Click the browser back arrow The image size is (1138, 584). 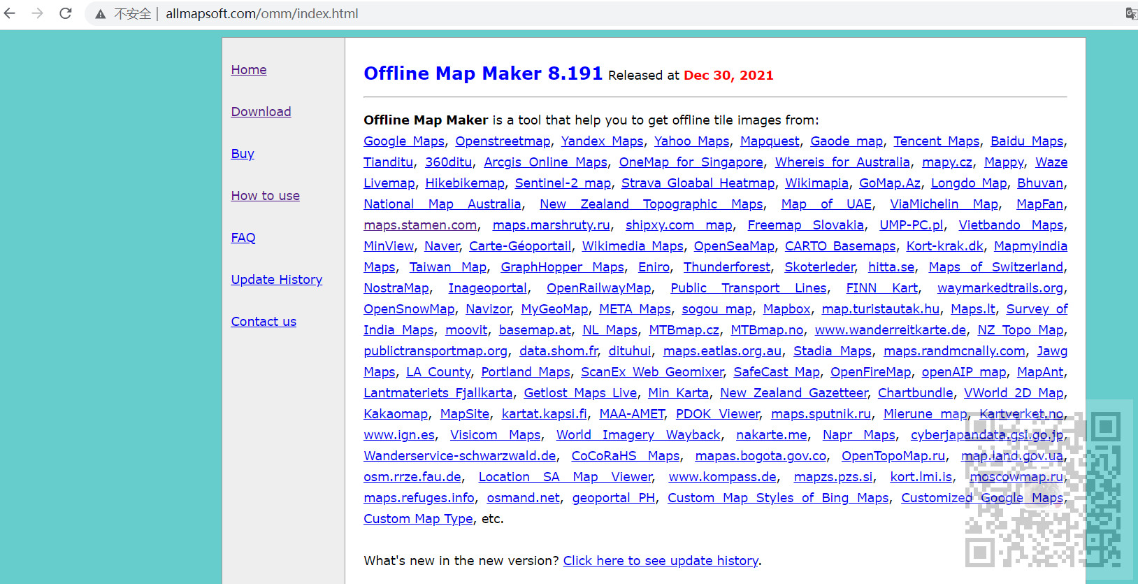10,13
